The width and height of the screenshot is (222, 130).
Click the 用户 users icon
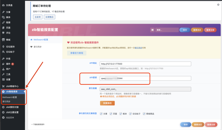(x=3, y=69)
